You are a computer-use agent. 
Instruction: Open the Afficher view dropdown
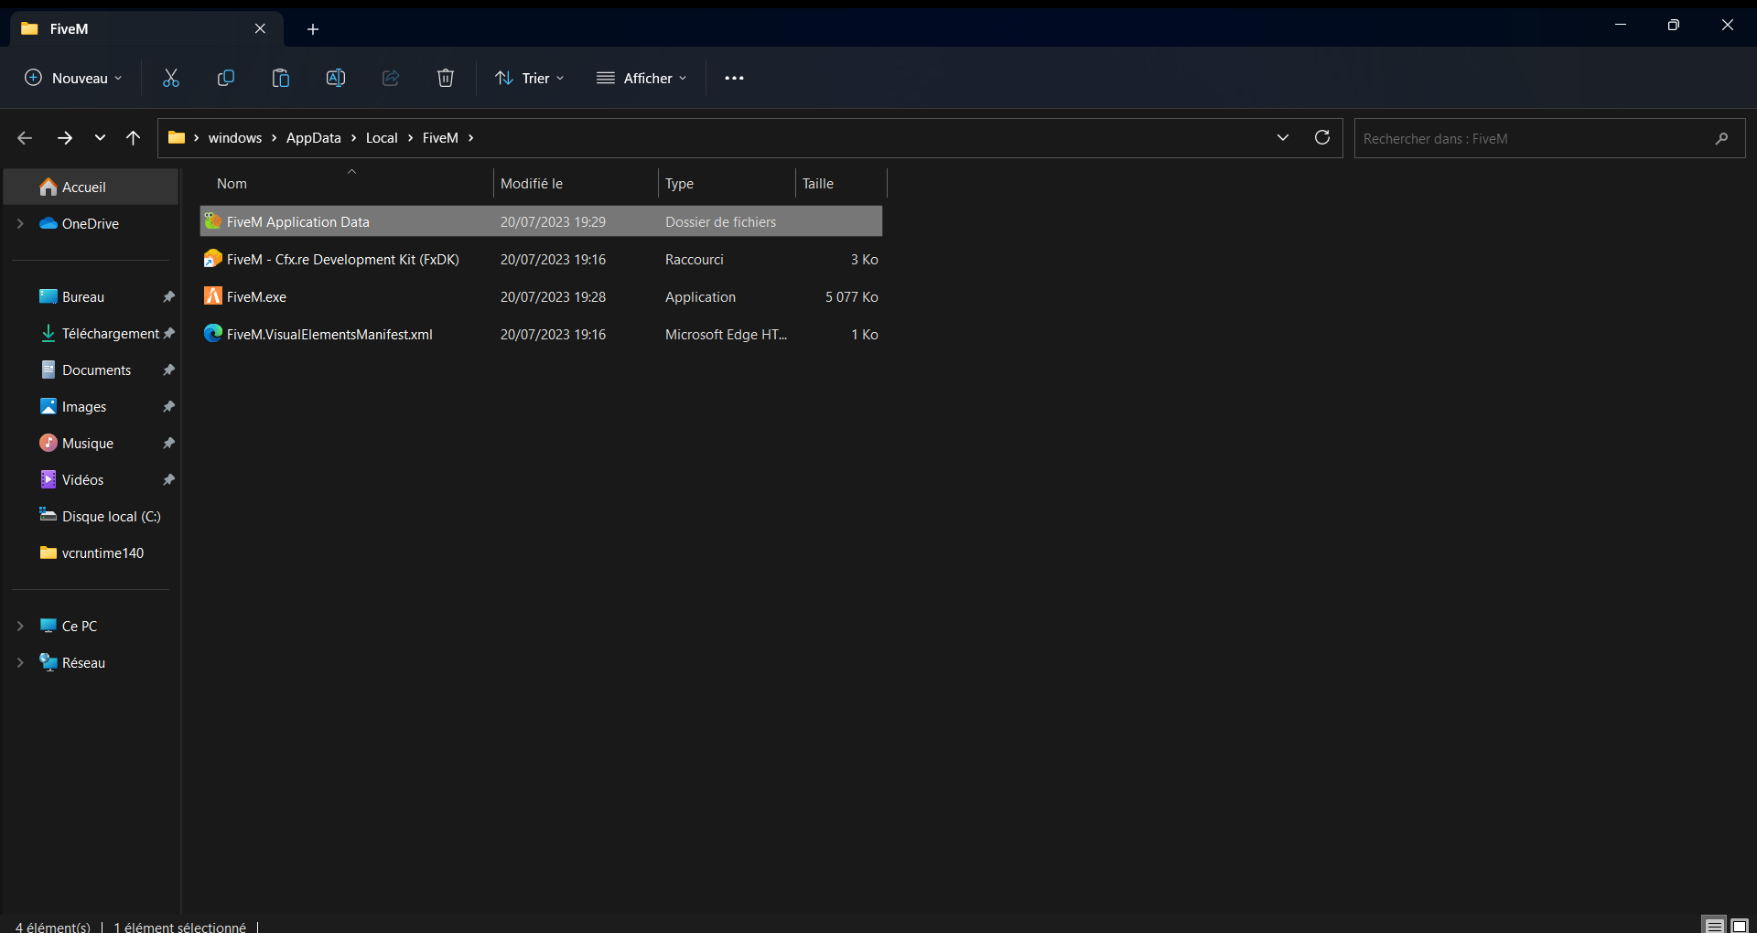[x=641, y=79]
